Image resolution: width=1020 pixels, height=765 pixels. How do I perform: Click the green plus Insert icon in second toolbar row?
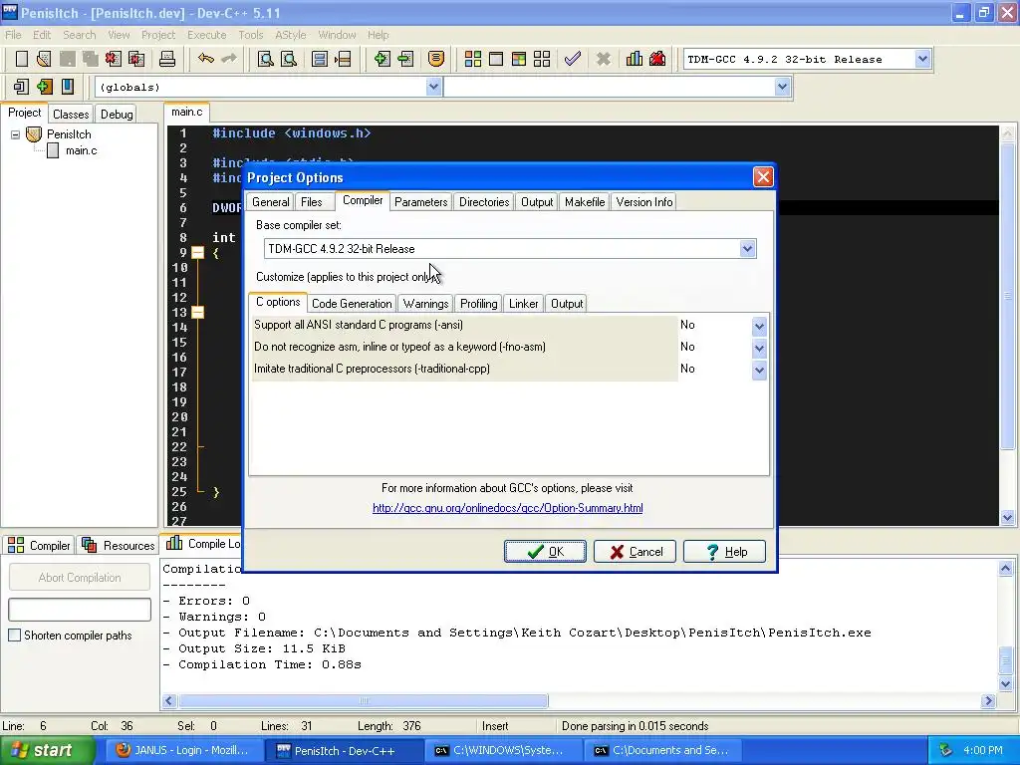44,87
